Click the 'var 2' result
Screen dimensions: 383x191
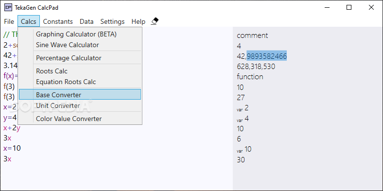(x=243, y=108)
